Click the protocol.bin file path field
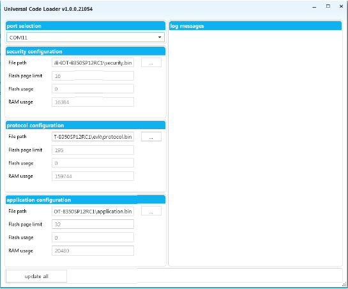Viewport: 348px width, 289px height. pos(93,136)
